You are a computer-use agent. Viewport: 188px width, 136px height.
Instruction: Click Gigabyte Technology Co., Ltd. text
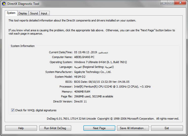92,72
